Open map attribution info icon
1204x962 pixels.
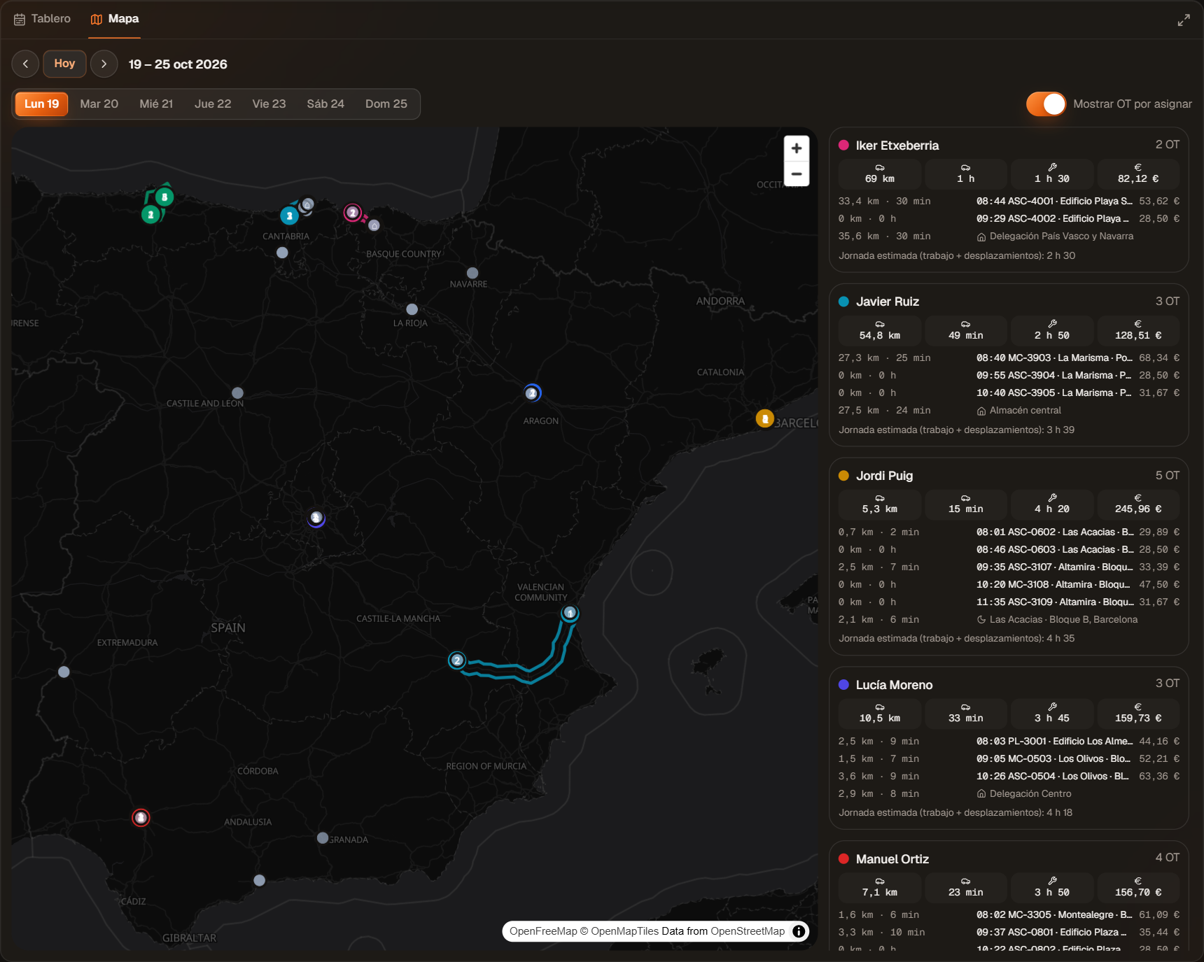799,931
